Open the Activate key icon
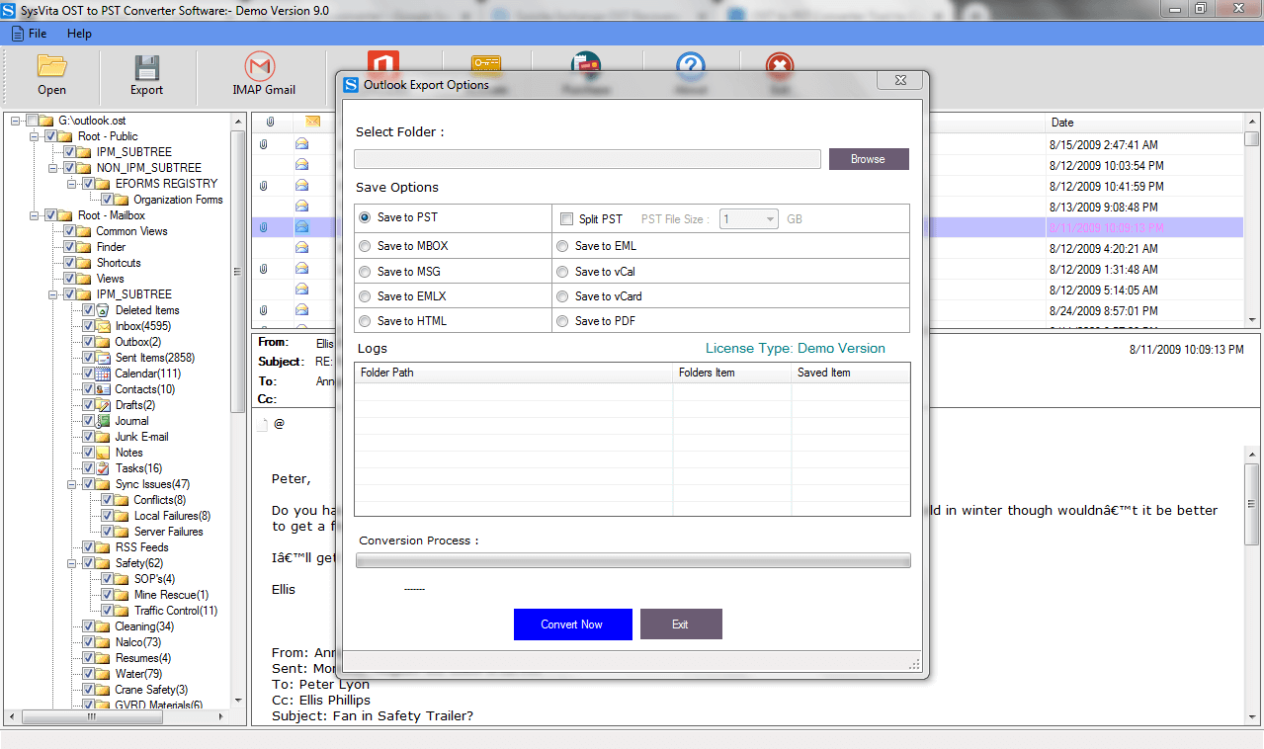Image resolution: width=1264 pixels, height=749 pixels. pos(485,69)
